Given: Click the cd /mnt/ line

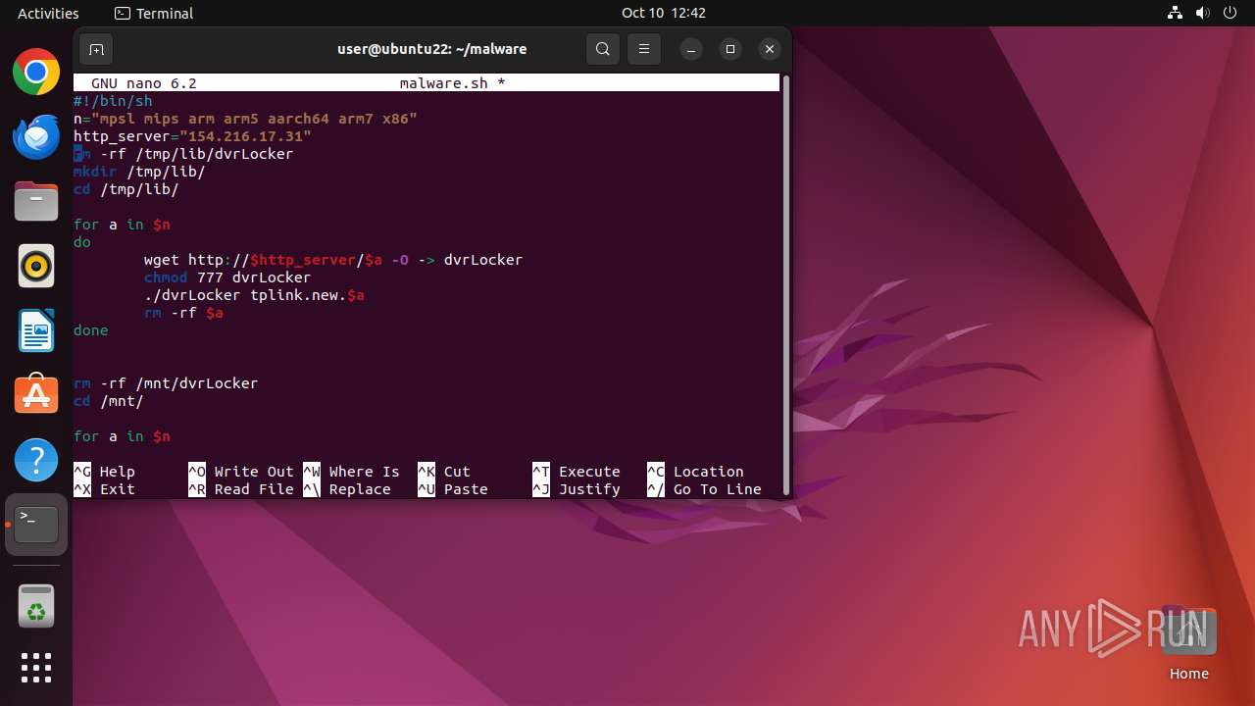Looking at the screenshot, I should 109,401.
